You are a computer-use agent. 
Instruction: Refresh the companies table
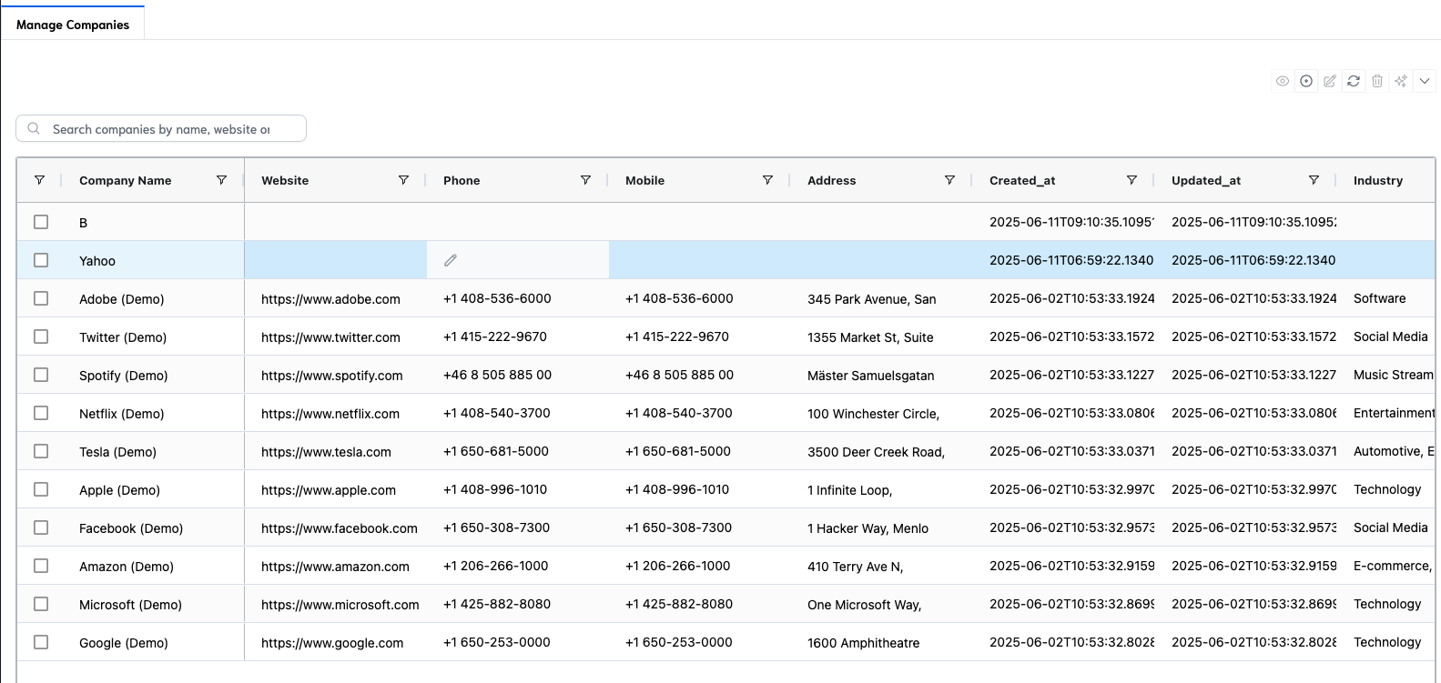[1354, 81]
